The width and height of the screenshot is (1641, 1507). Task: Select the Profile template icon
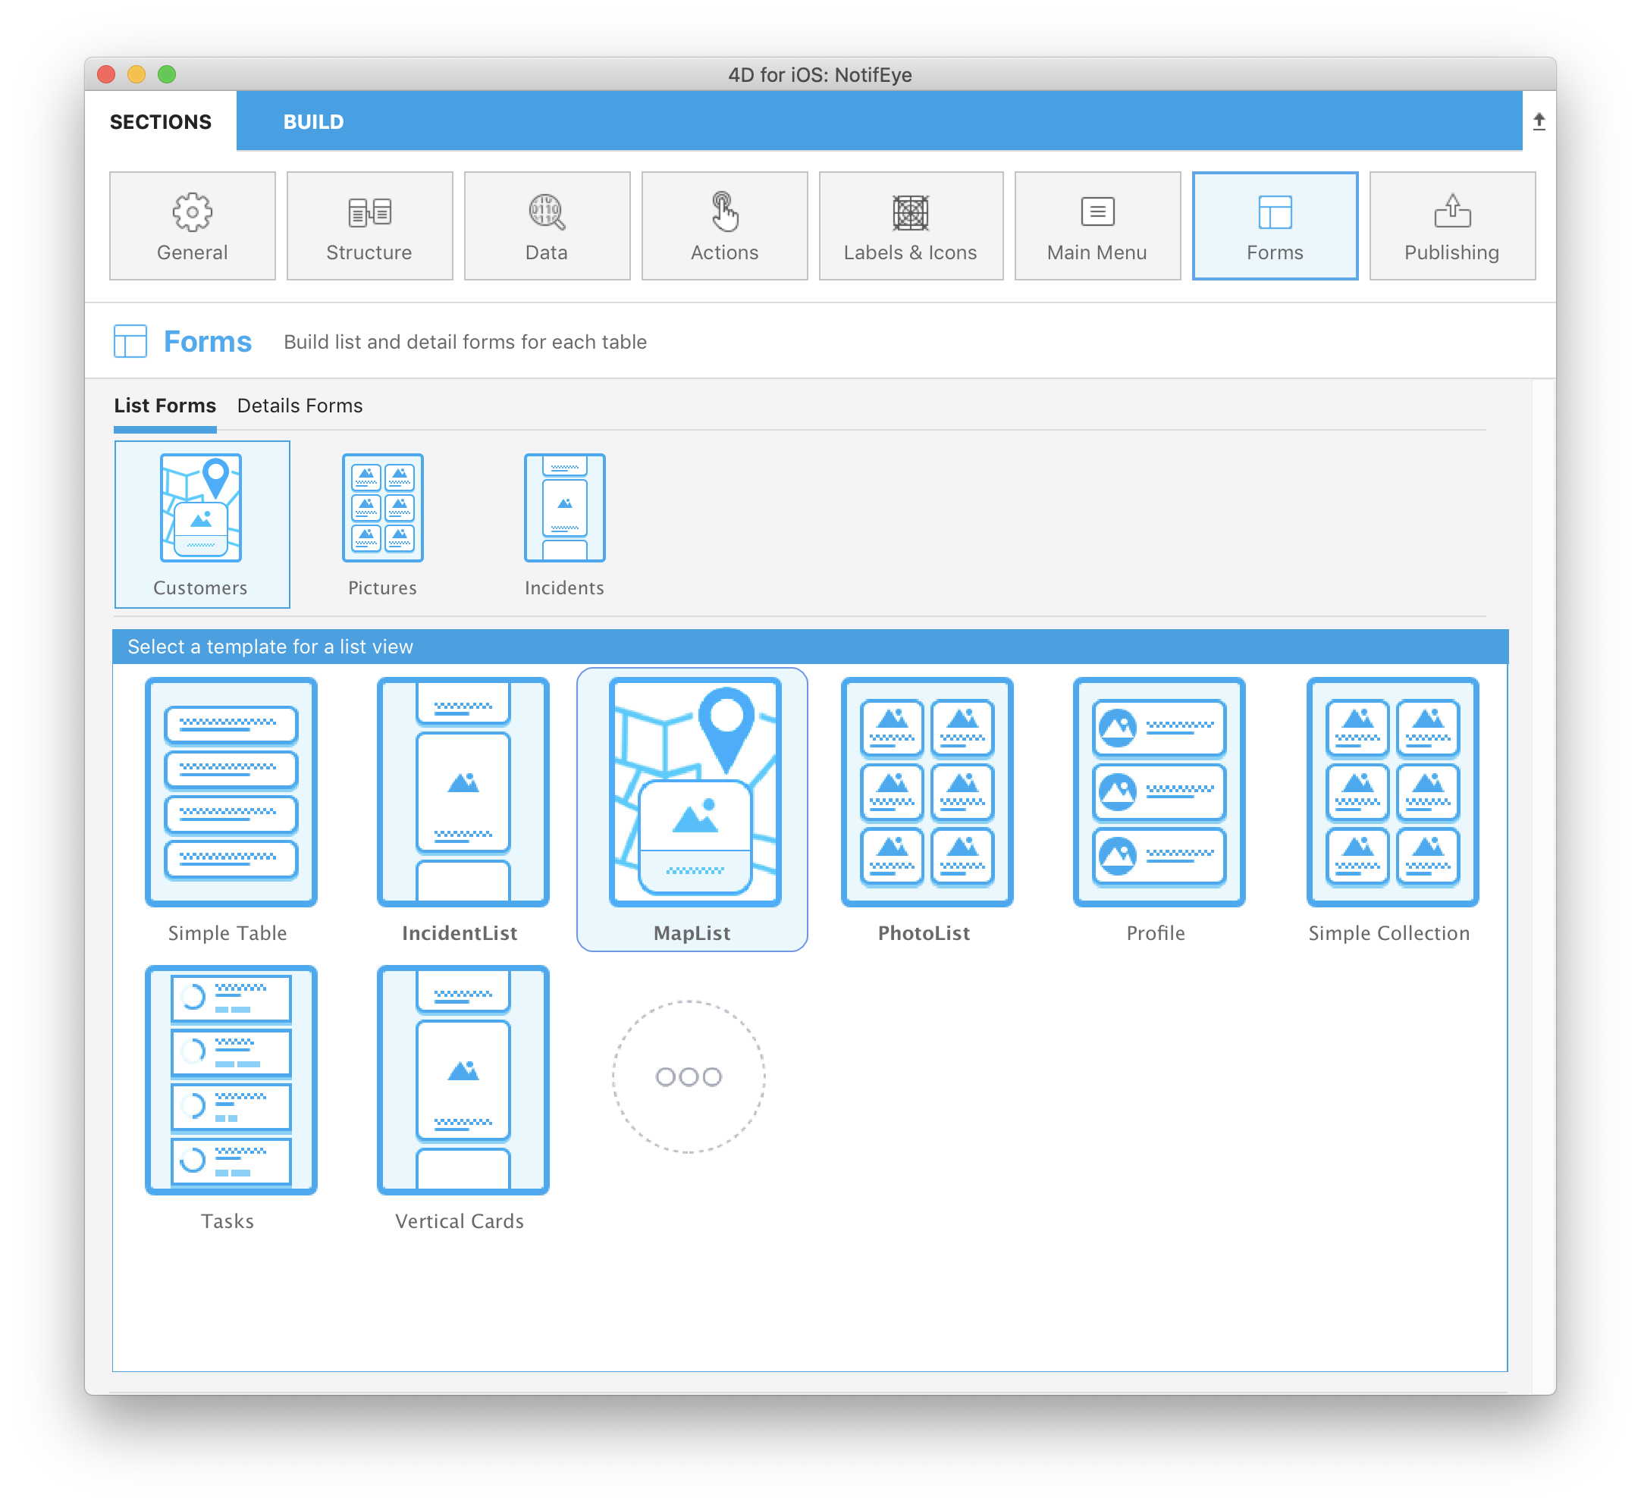pyautogui.click(x=1156, y=791)
